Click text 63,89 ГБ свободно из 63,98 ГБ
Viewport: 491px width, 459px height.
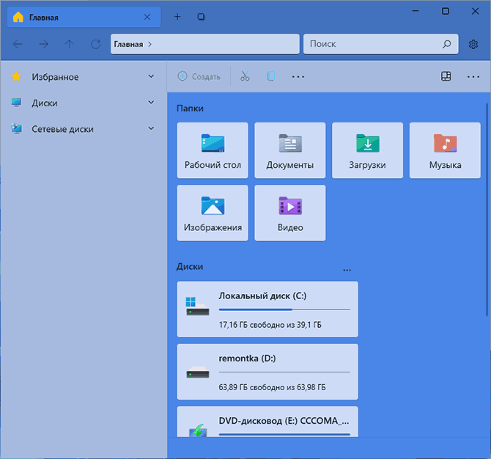tap(272, 387)
